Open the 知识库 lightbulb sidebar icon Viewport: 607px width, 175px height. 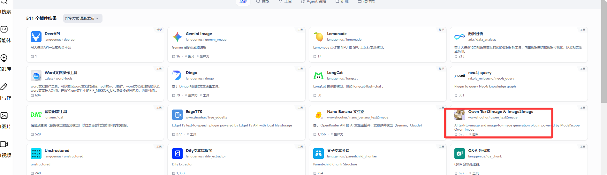point(4,58)
